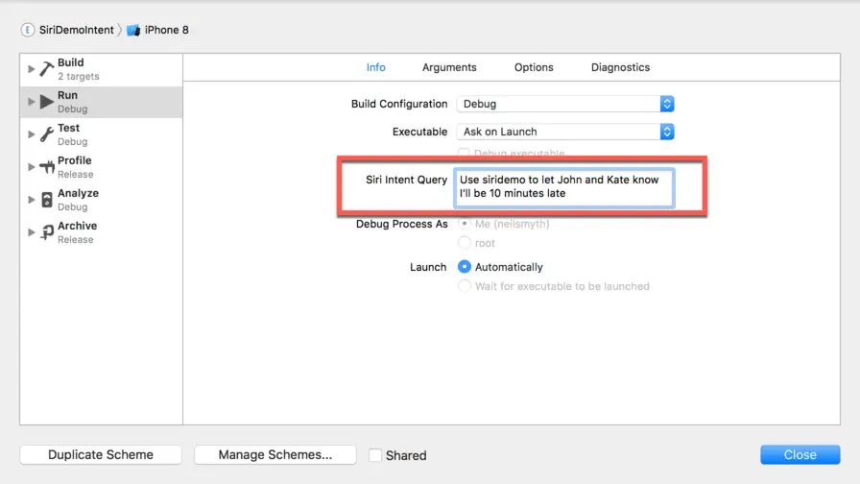Click the SiriDemoIntent scheme icon
Image resolution: width=860 pixels, height=484 pixels.
pyautogui.click(x=27, y=30)
